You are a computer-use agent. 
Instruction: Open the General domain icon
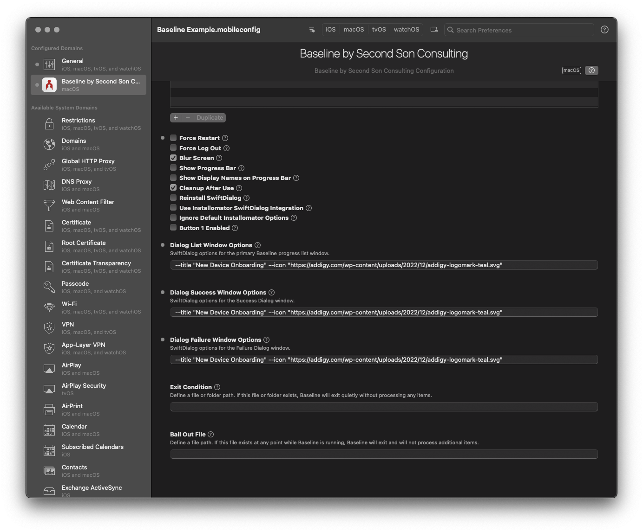[x=49, y=64]
